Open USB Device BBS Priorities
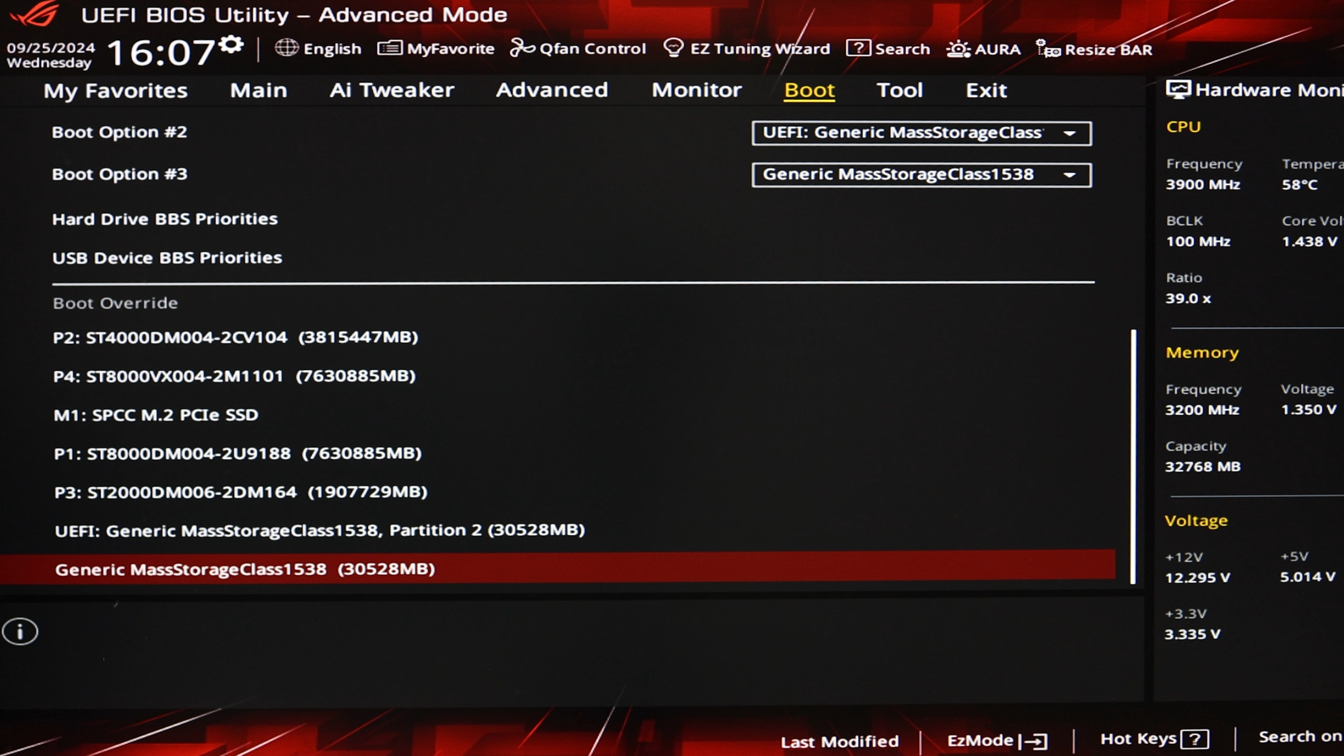 [167, 258]
